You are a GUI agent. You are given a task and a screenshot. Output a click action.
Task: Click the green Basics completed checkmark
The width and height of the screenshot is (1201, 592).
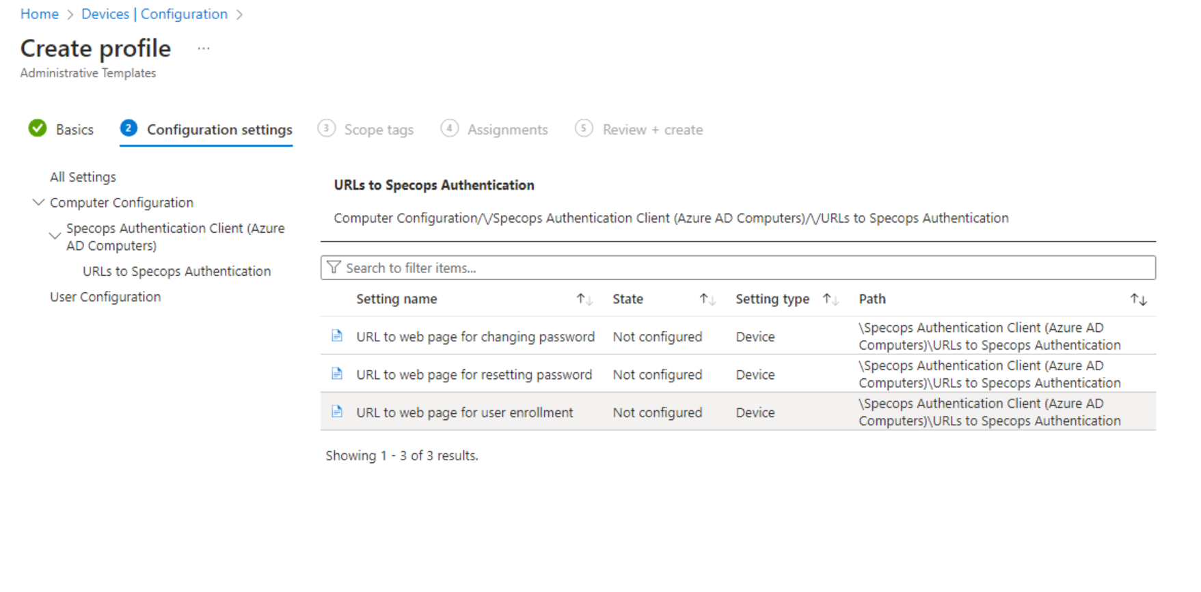[38, 128]
